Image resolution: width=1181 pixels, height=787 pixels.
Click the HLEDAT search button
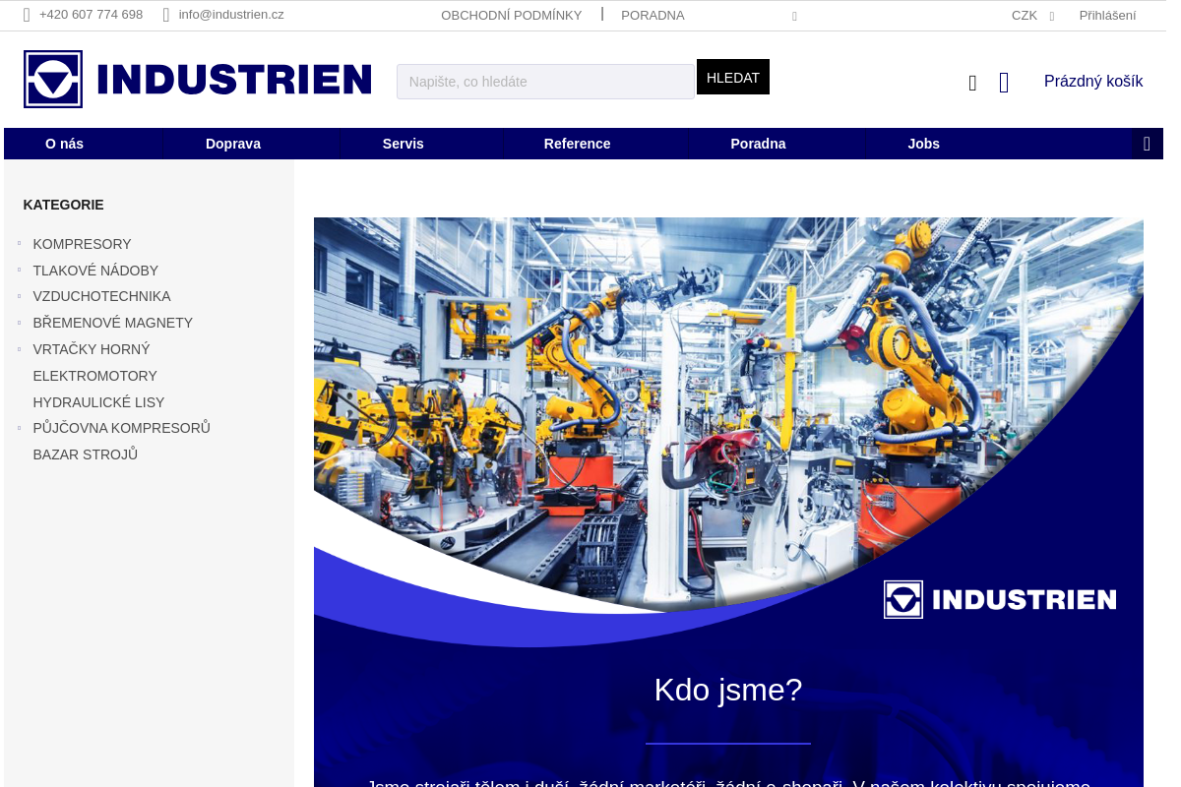[x=732, y=76]
